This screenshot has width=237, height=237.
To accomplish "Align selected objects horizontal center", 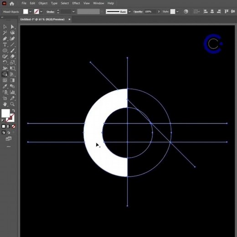I will click(x=212, y=11).
